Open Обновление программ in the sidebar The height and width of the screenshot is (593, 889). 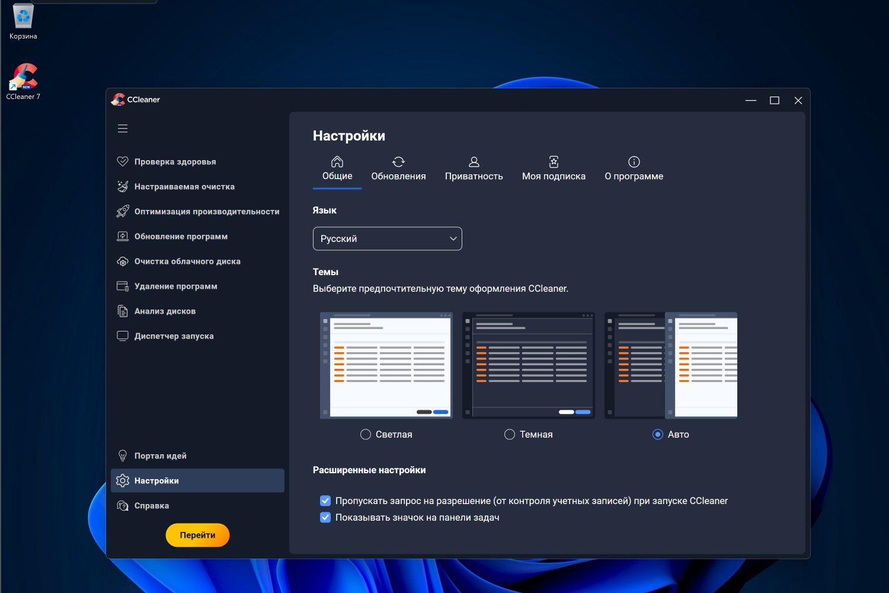pyautogui.click(x=197, y=236)
